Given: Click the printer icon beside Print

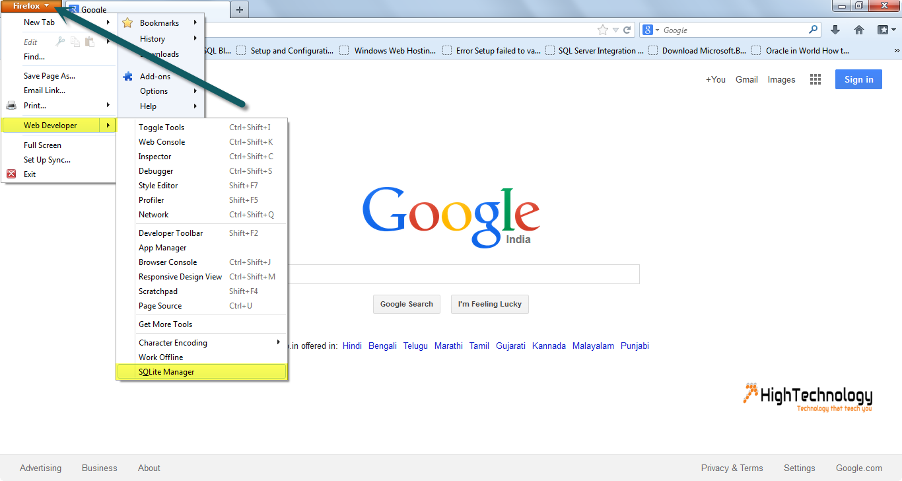Looking at the screenshot, I should point(11,106).
